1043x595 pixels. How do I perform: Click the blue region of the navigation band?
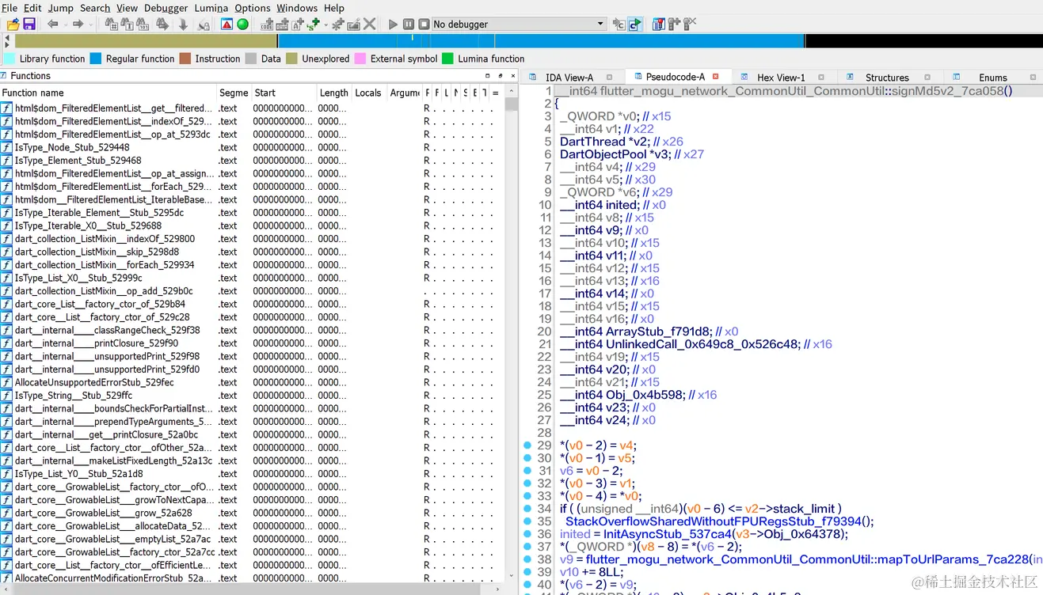pyautogui.click(x=541, y=41)
